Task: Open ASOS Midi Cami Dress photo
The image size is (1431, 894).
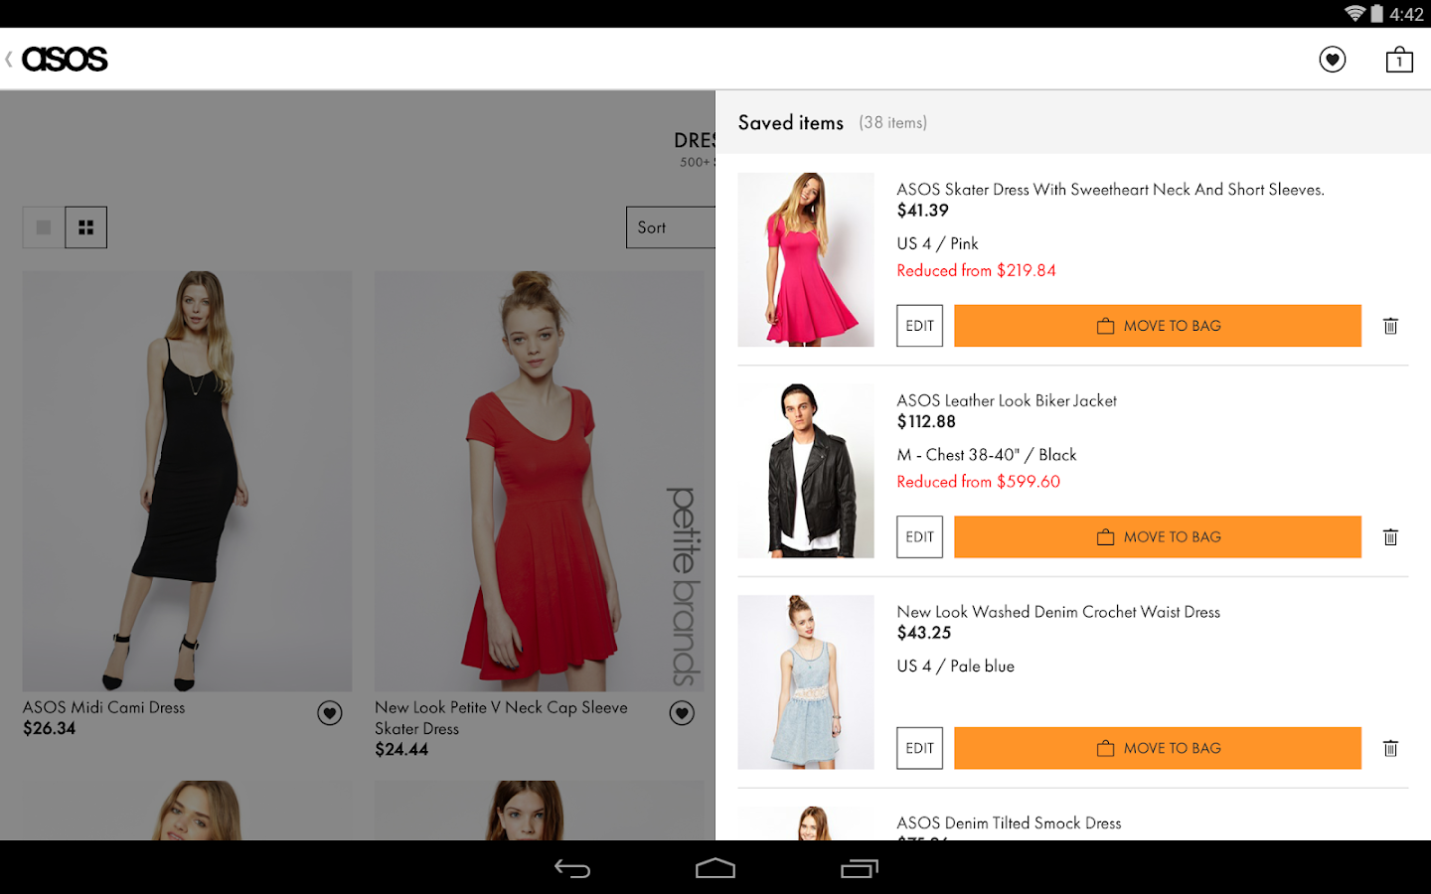Action: click(x=187, y=481)
